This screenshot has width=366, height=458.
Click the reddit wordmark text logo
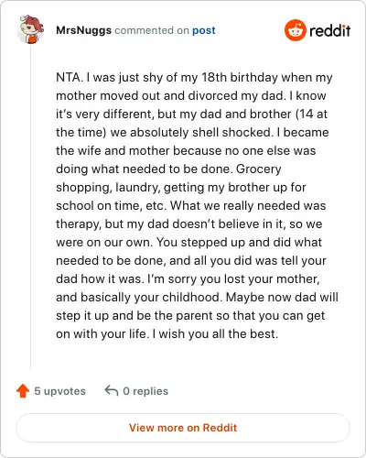329,31
